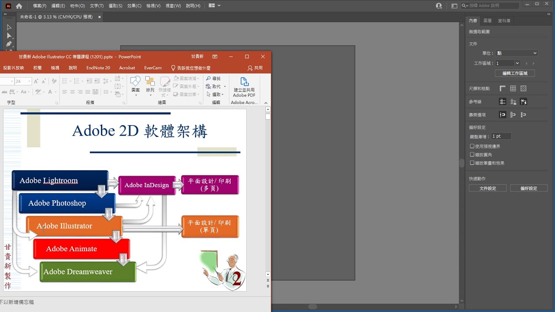Click decrease indent icon in 段落 group
Image resolution: width=555 pixels, height=312 pixels.
(x=89, y=81)
